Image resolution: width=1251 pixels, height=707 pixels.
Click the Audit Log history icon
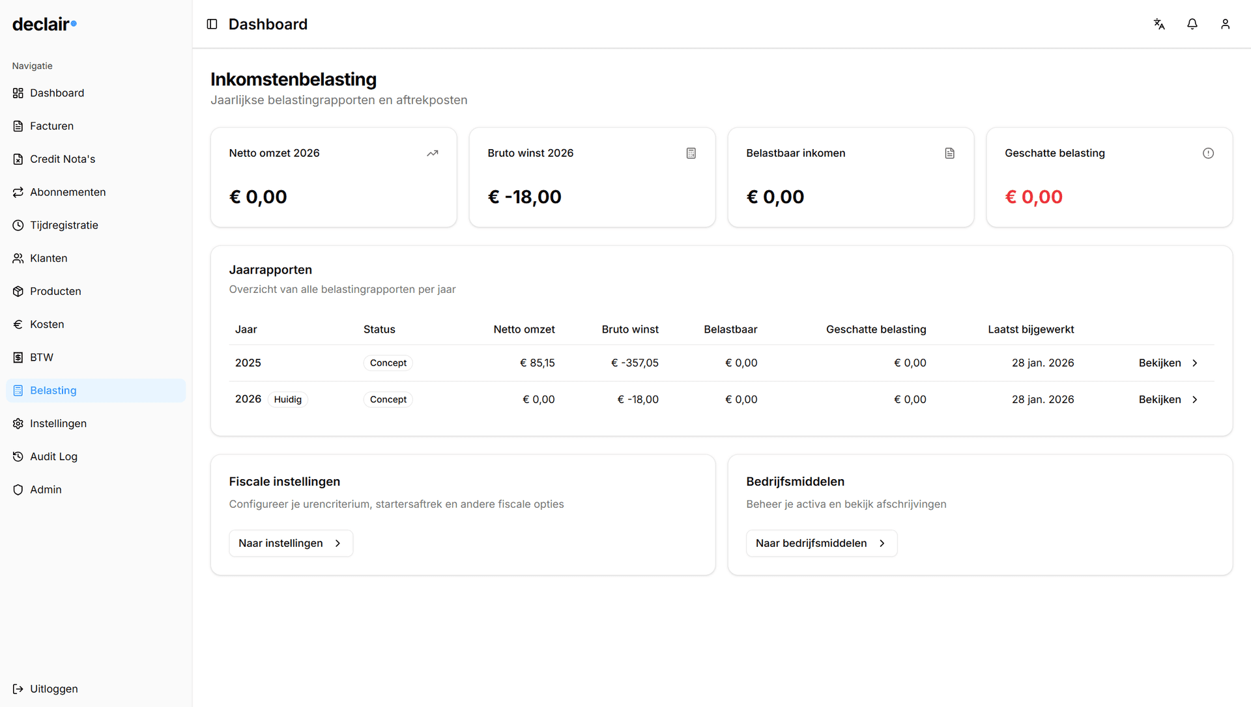[x=18, y=457]
